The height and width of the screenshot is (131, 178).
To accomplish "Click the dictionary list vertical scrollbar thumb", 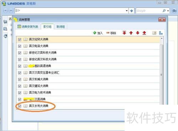I will coord(162,75).
